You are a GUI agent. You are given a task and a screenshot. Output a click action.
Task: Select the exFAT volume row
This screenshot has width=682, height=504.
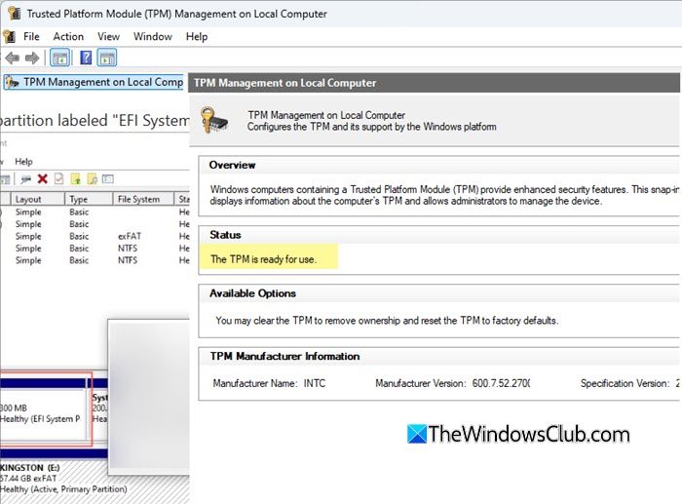point(95,236)
